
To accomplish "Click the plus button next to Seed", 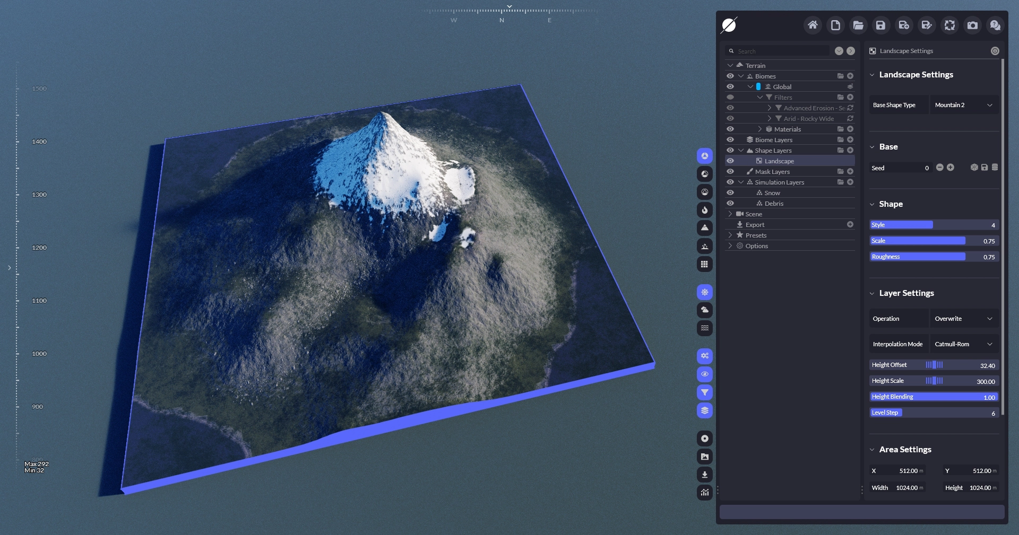I will coord(951,168).
